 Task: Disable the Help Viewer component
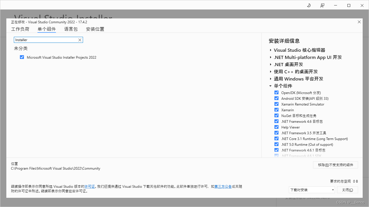click(276, 127)
